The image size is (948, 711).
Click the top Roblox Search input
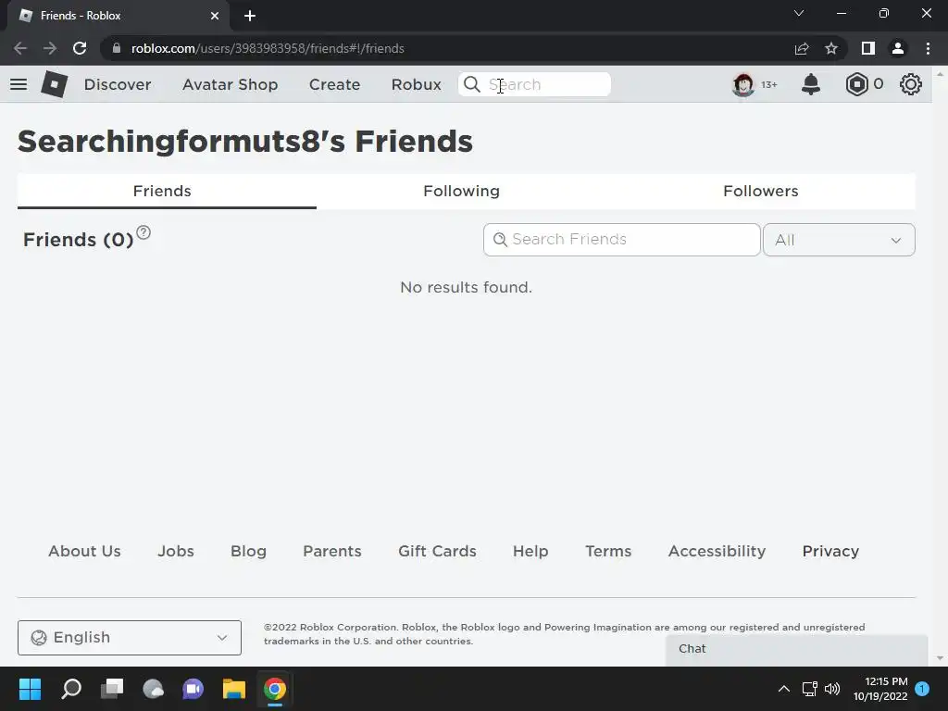click(x=534, y=84)
